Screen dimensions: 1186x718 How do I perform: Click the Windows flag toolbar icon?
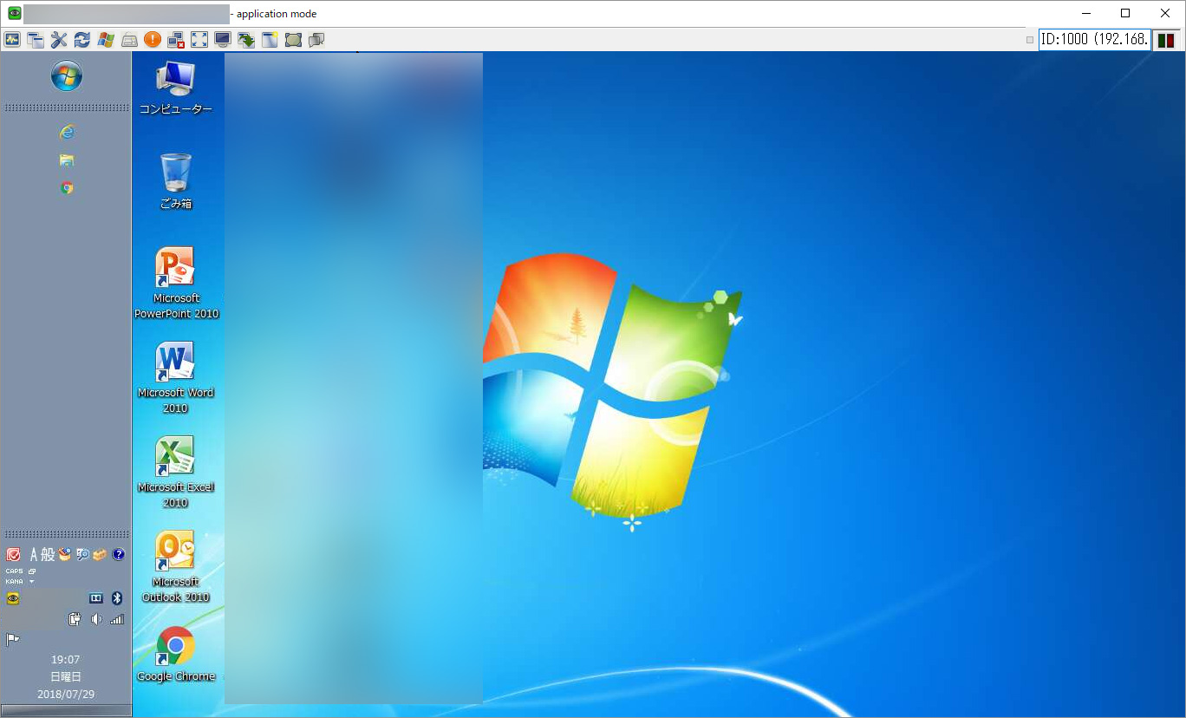(106, 39)
